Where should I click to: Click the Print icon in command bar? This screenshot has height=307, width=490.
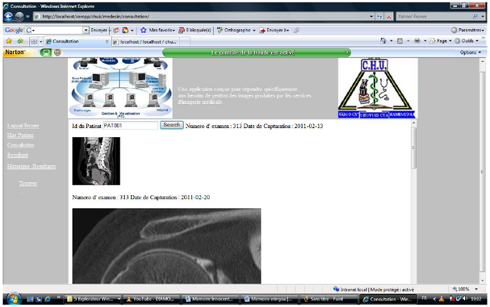point(416,41)
